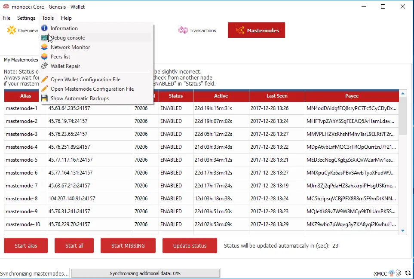Click the XMCC unit label in status bar
Screen dimensions: 414x279
pos(380,273)
